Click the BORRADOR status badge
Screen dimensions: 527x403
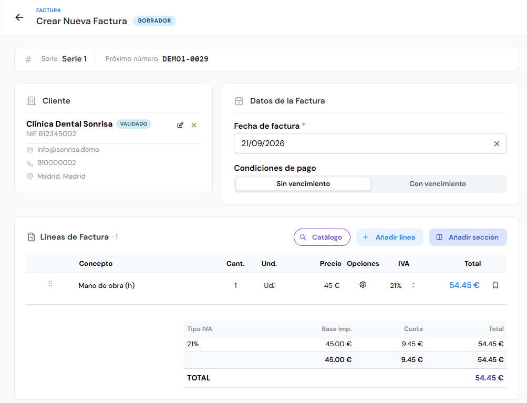[154, 21]
